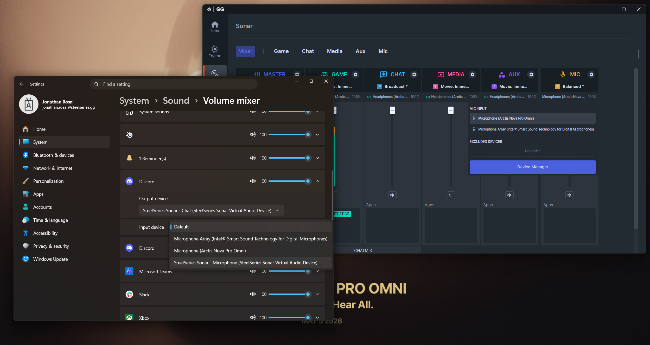
Task: Open the AUX channel settings gear
Action: [x=531, y=74]
